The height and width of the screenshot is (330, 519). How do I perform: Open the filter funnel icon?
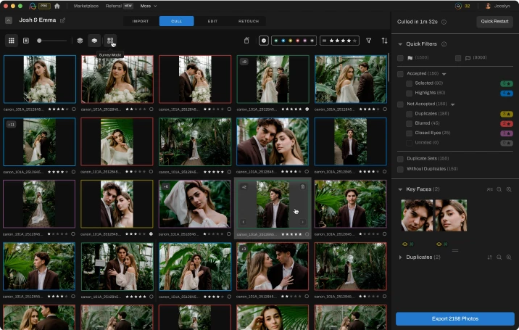368,41
